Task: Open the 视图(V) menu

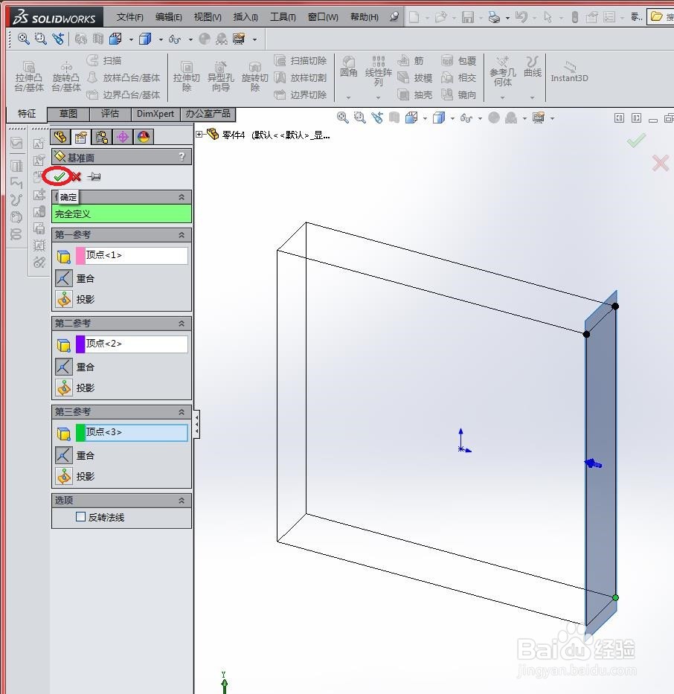Action: [x=208, y=17]
